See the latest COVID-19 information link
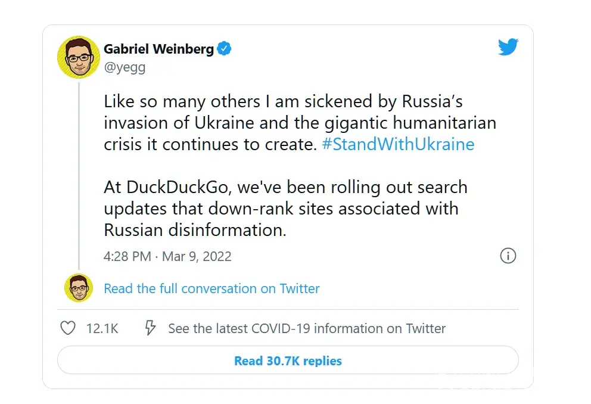 point(307,328)
